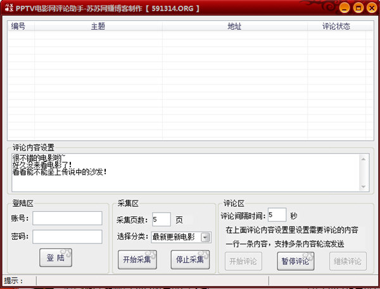380x289 pixels.
Task: Click the comment line 看看能不能坐上传说中的沙发!
Action: coord(60,172)
